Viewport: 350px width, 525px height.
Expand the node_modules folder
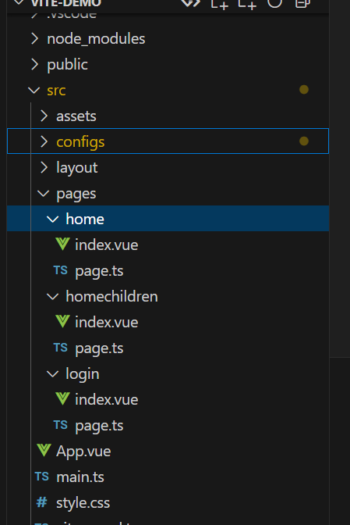[168, 38]
